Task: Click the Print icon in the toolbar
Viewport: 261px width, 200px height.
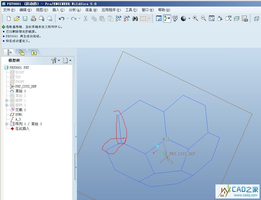Action: pos(33,19)
